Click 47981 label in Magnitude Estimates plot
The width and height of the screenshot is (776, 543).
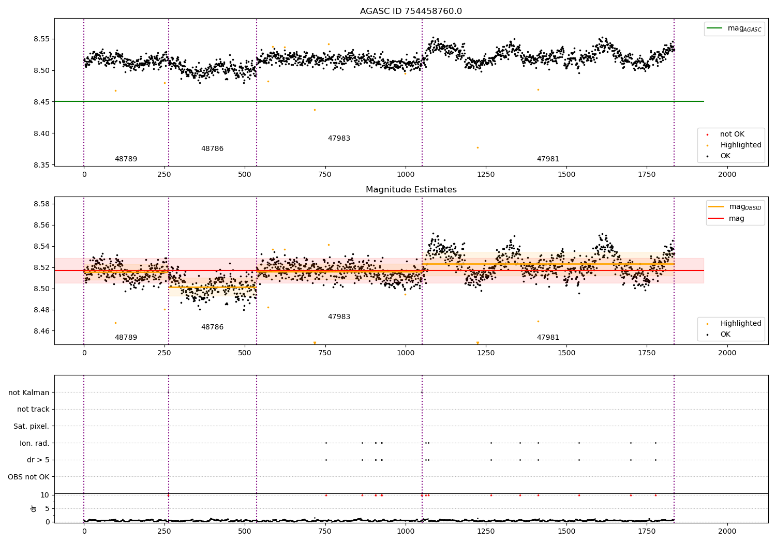click(548, 338)
